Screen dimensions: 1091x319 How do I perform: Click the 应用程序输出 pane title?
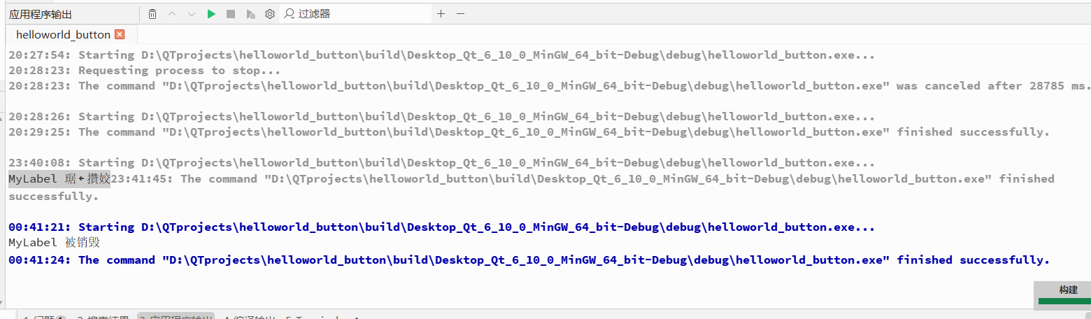click(x=41, y=14)
